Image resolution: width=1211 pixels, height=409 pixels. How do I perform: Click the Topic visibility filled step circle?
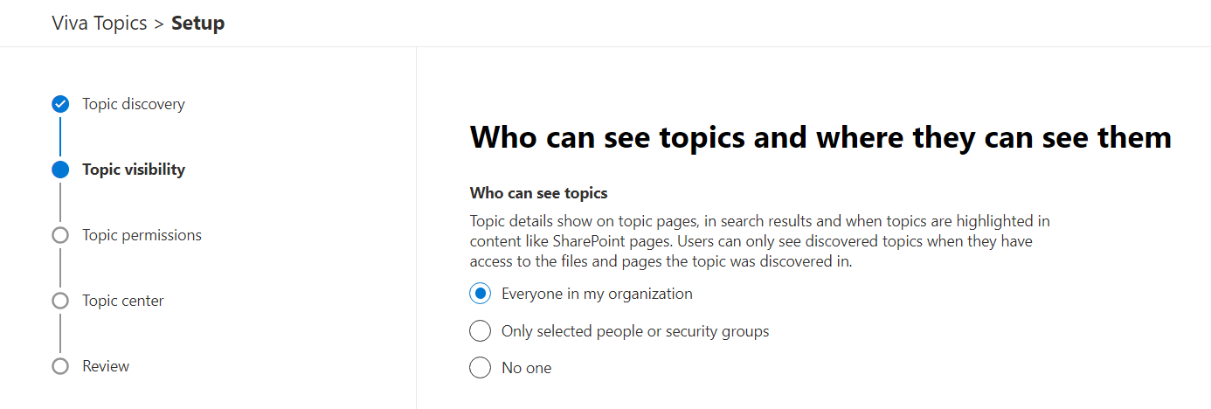(60, 170)
